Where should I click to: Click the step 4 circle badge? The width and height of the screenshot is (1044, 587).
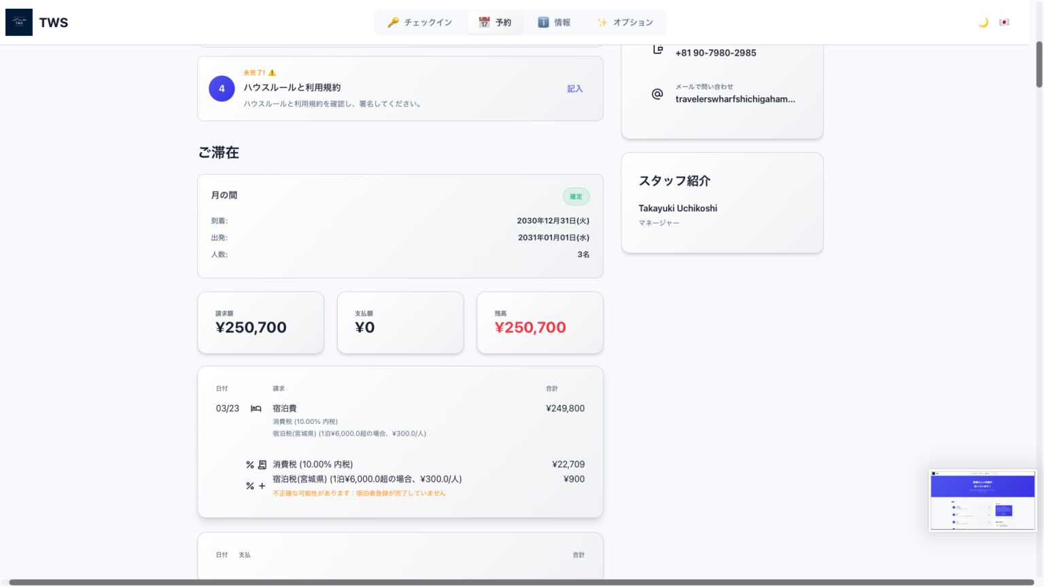222,88
